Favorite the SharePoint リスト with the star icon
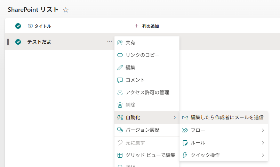 pyautogui.click(x=66, y=10)
